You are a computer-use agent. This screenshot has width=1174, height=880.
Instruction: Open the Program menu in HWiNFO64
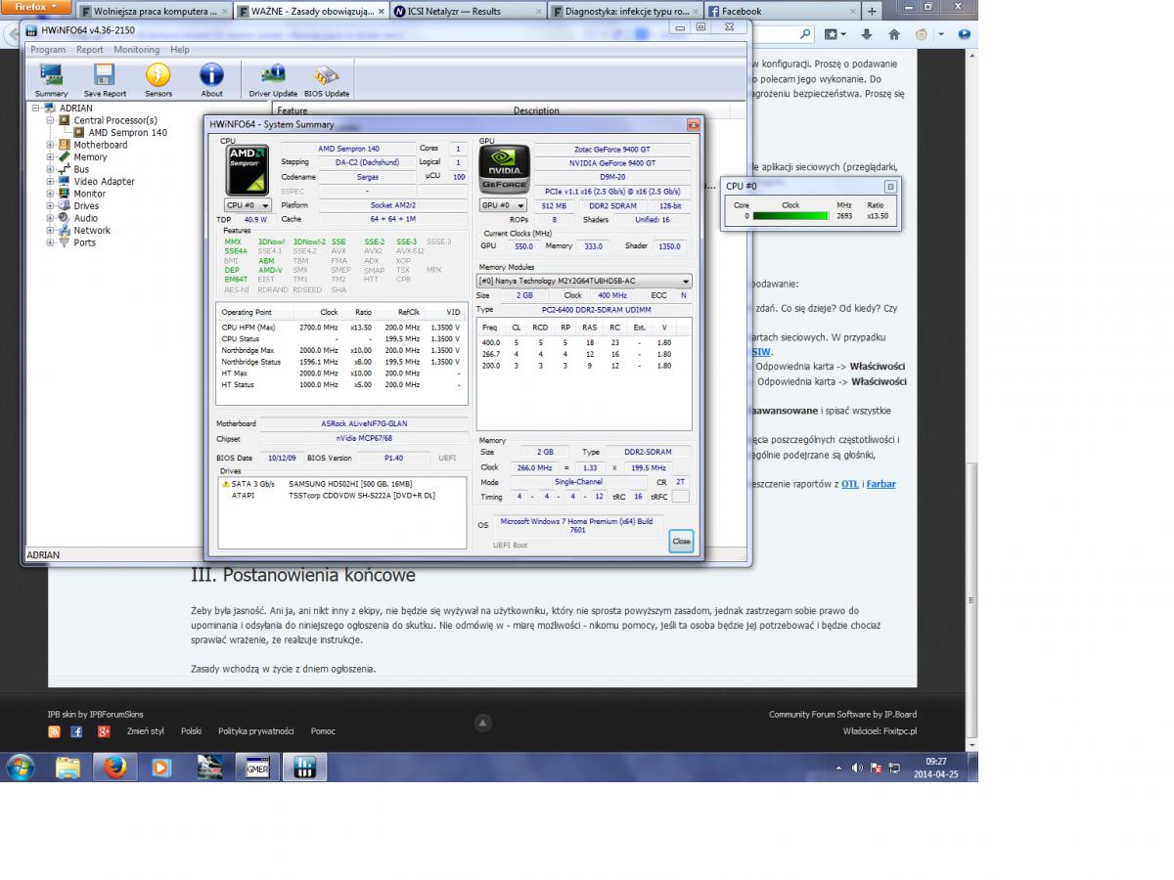(x=48, y=49)
